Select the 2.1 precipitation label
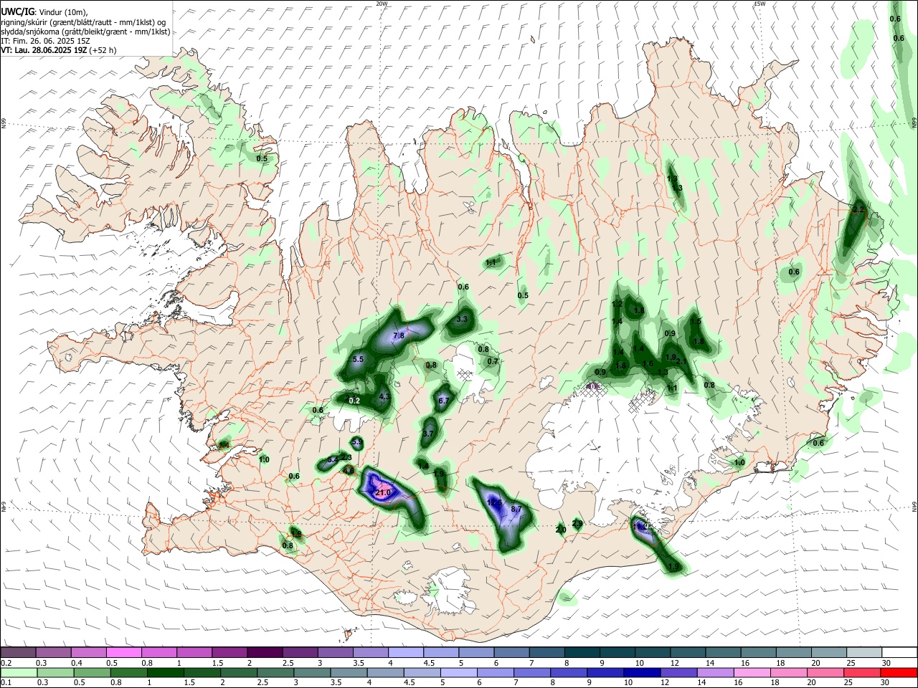Viewport: 918px width, 688px height. [x=681, y=361]
